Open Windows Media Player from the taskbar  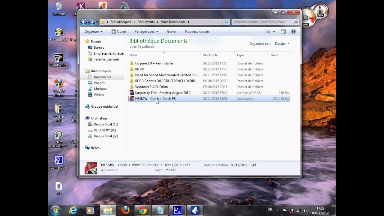click(x=90, y=211)
